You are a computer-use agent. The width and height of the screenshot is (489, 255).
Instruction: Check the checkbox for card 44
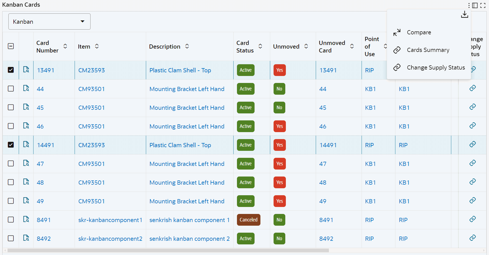11,89
